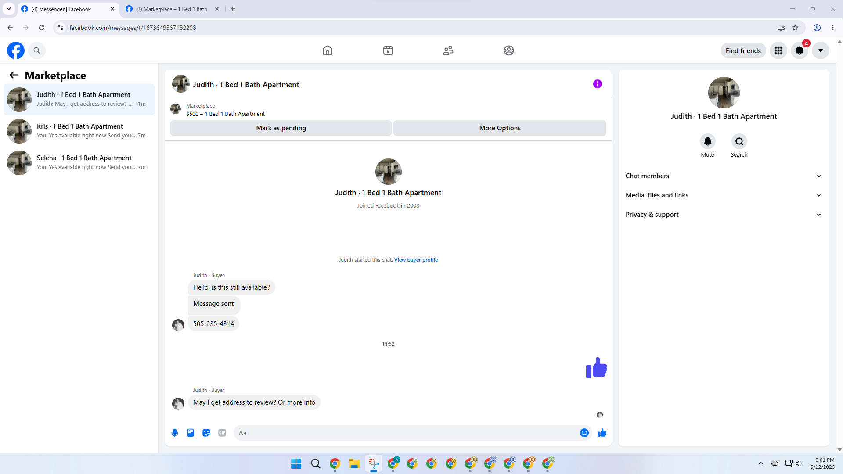
Task: Open the notifications bell icon
Action: (800, 50)
